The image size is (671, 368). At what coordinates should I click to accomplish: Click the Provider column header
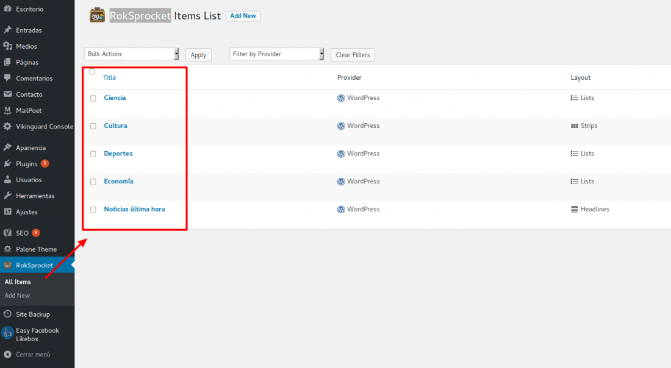tap(349, 77)
